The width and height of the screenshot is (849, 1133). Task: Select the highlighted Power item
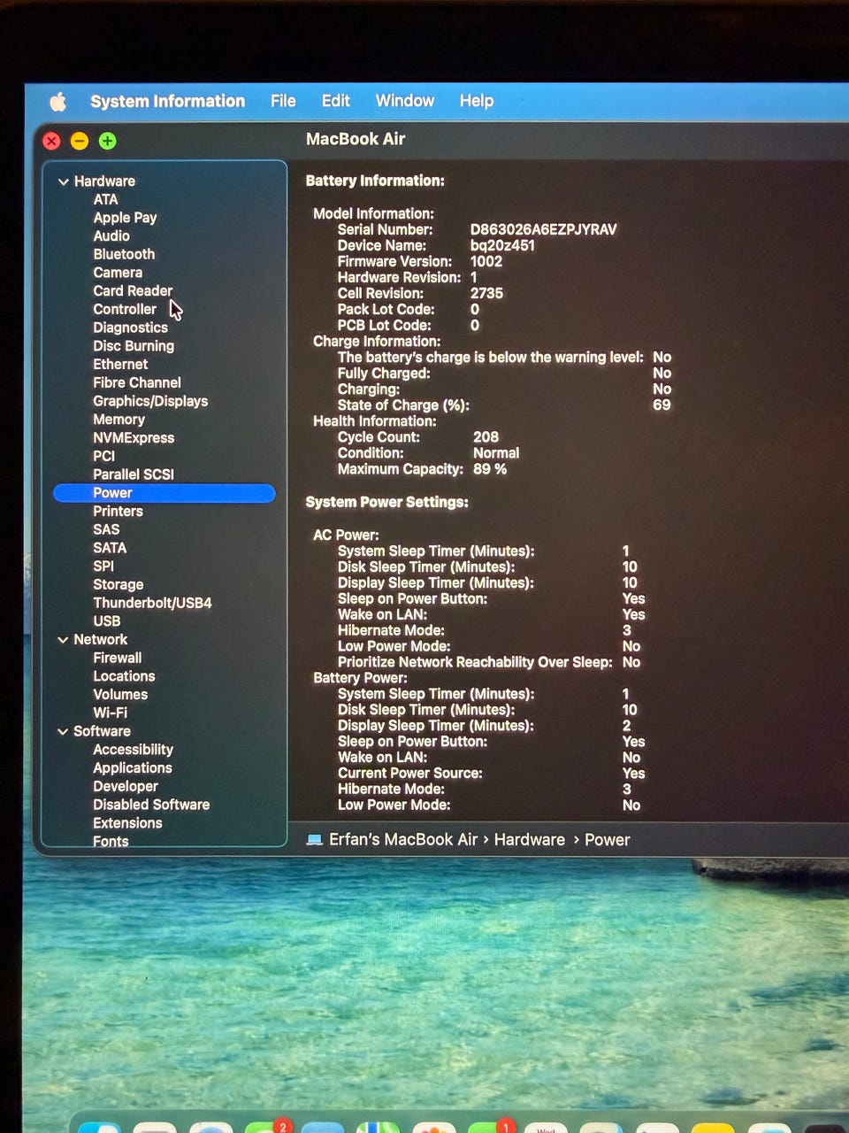point(164,494)
